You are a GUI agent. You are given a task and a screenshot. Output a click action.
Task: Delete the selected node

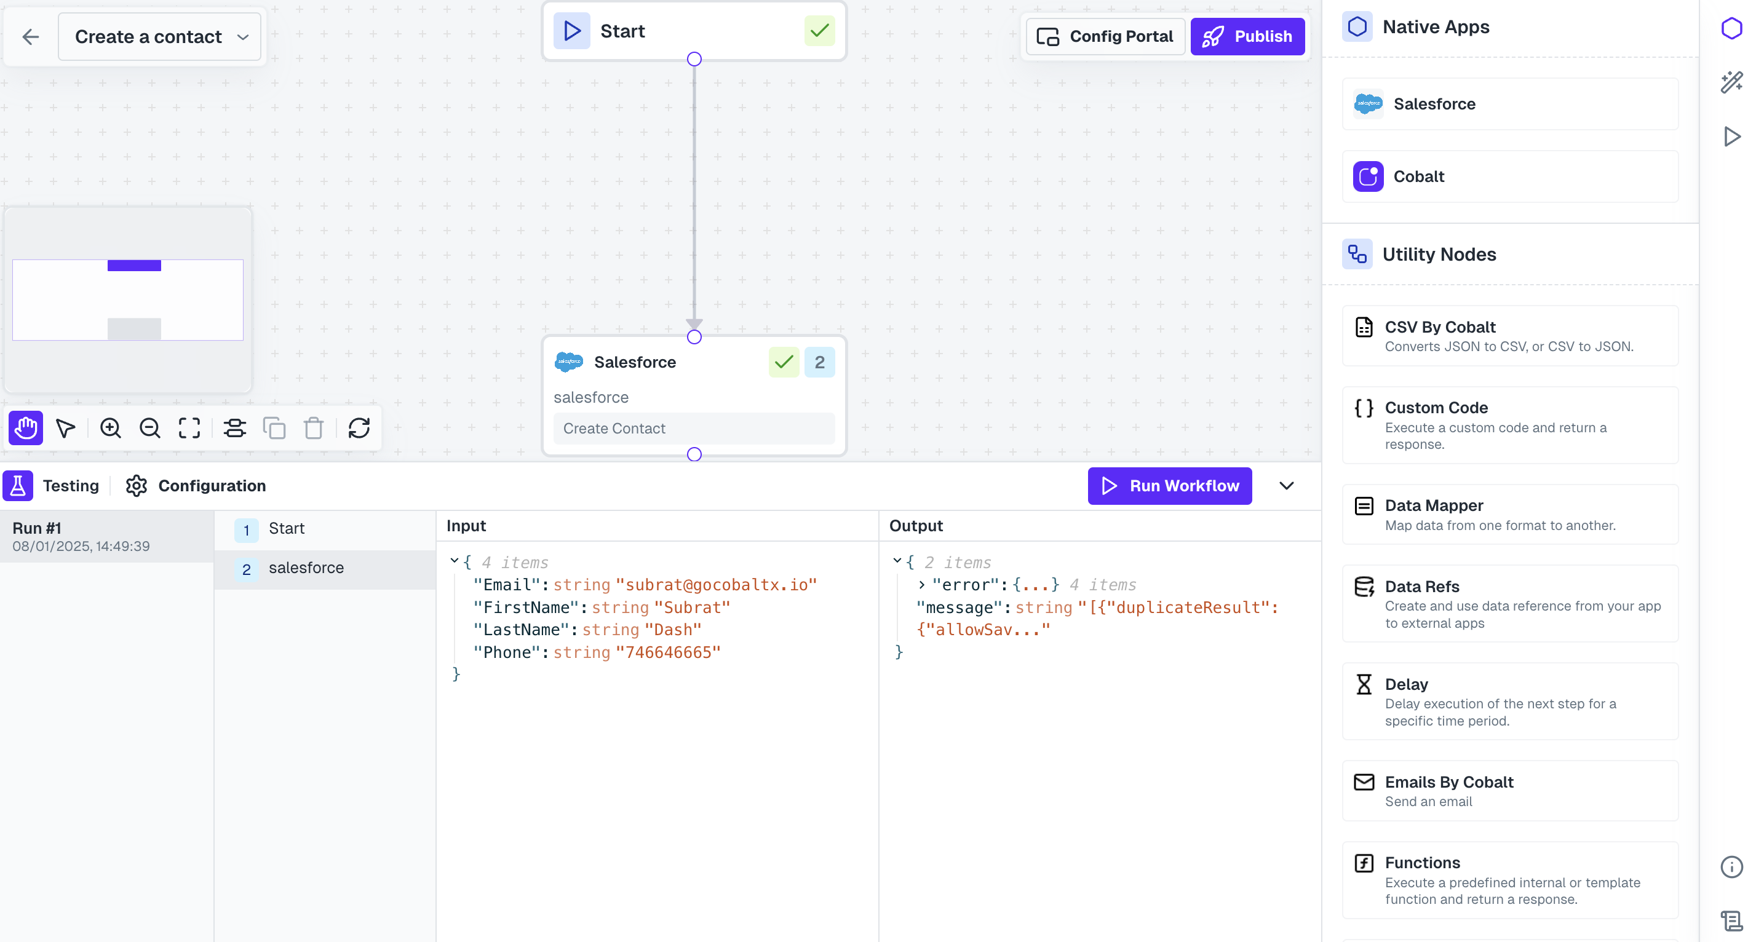pos(313,429)
